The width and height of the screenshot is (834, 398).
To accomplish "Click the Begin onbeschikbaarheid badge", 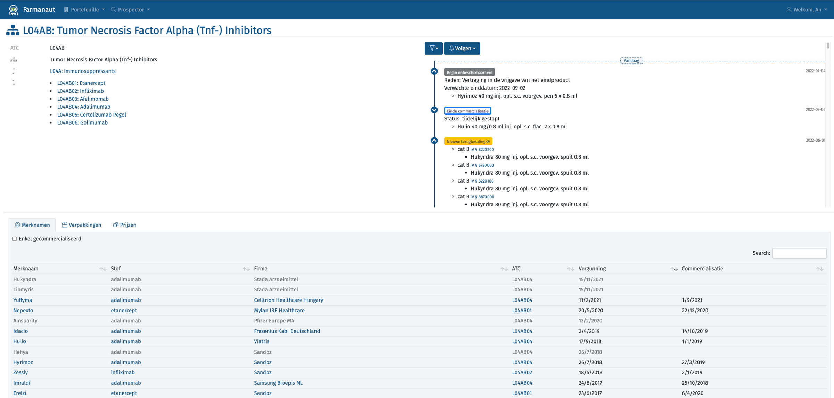I will coord(469,72).
